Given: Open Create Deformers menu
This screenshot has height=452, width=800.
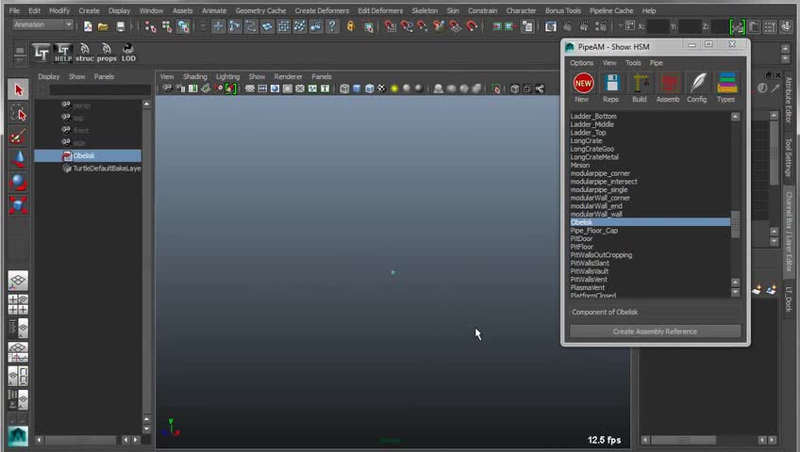Looking at the screenshot, I should [x=322, y=10].
